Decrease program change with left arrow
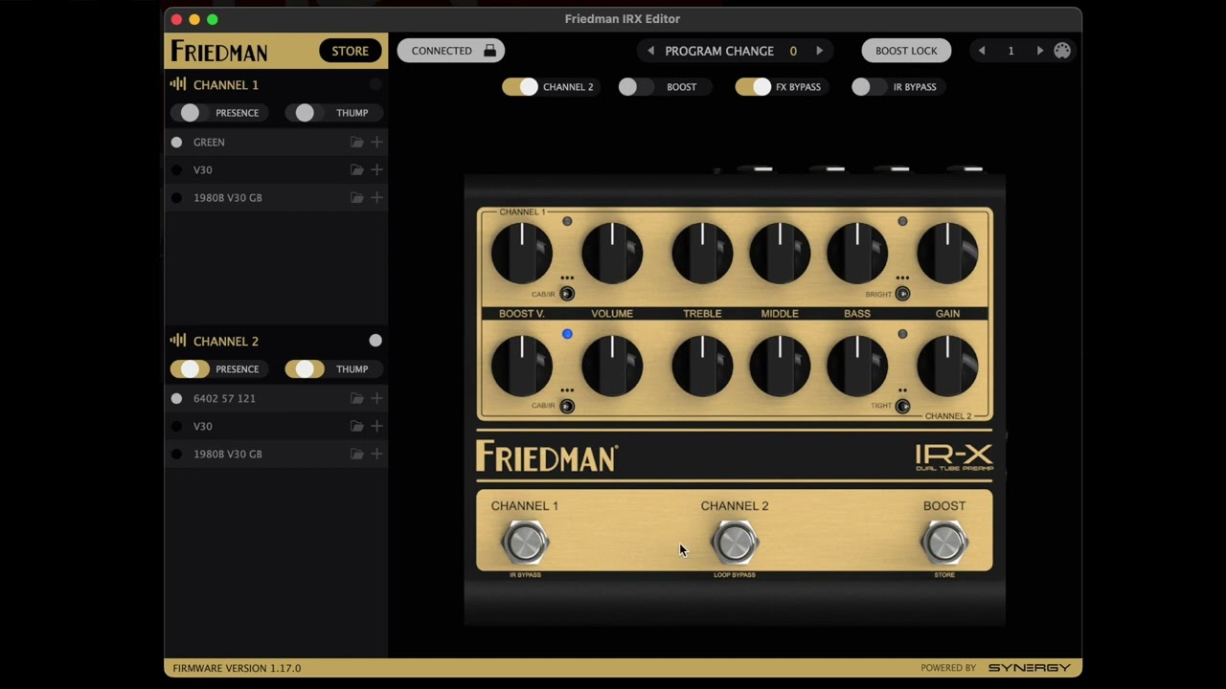Screen dimensions: 1226x689 click(651, 51)
